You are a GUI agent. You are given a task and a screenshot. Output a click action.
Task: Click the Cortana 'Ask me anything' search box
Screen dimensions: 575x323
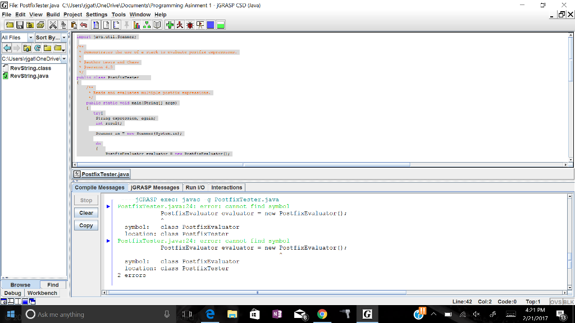tap(98, 314)
